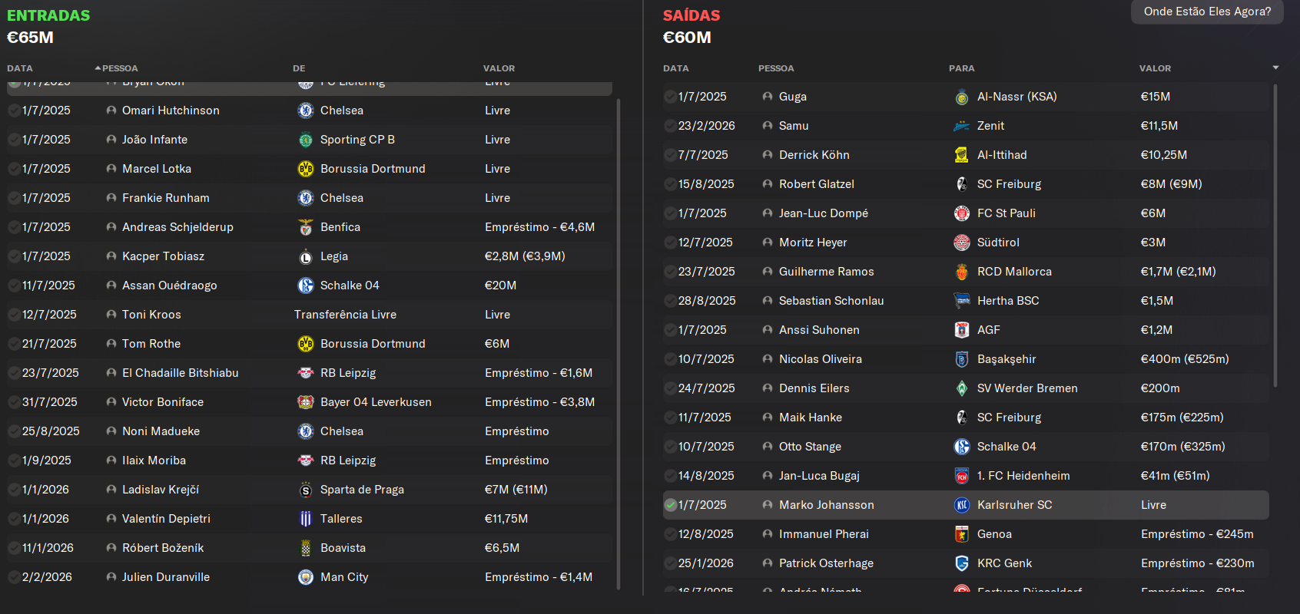Click the '€20M' value for Assan Ouédraogo
The height and width of the screenshot is (614, 1300).
tap(500, 286)
